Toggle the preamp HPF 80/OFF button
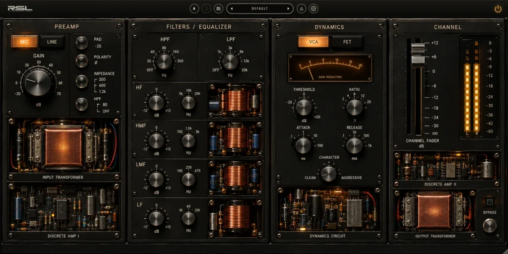 click(x=82, y=104)
